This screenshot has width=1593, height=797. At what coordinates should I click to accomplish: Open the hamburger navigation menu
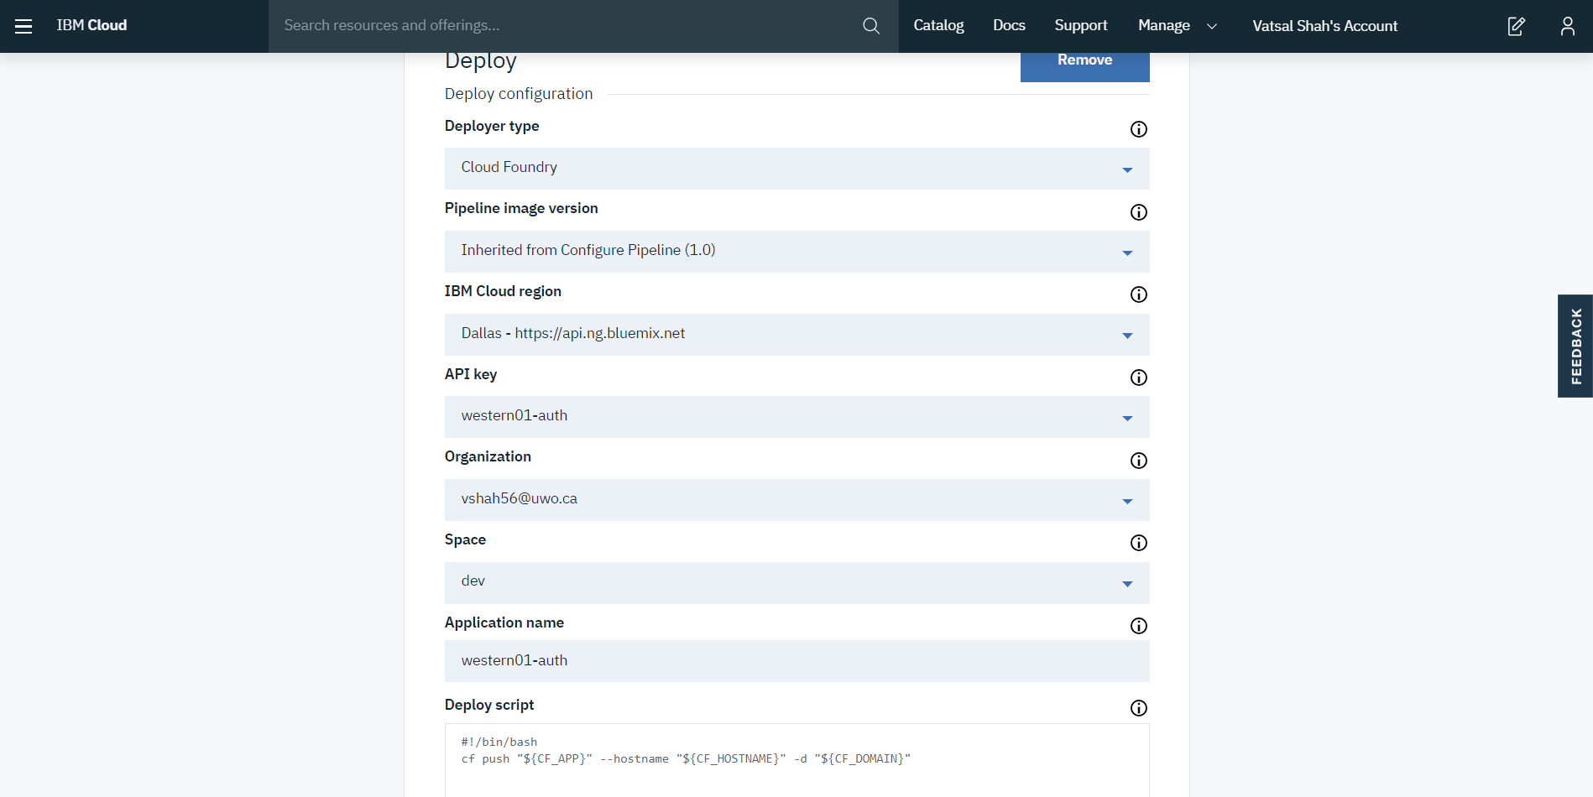24,26
